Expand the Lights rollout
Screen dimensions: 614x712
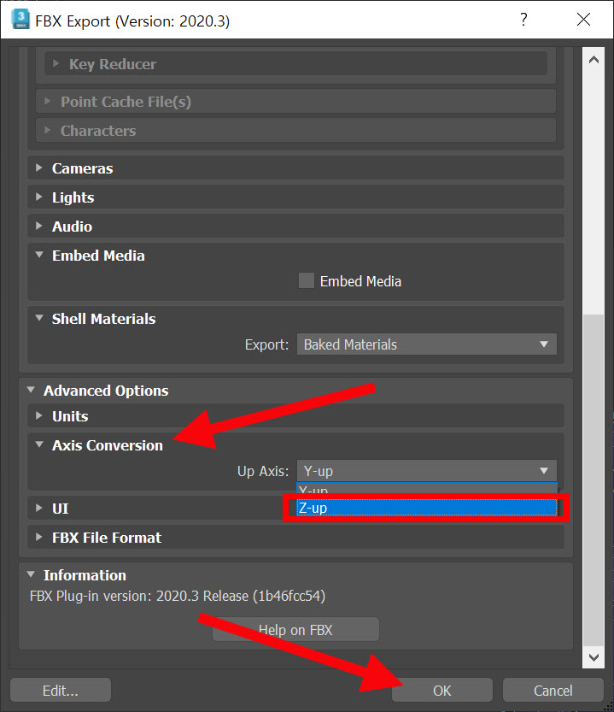(295, 197)
